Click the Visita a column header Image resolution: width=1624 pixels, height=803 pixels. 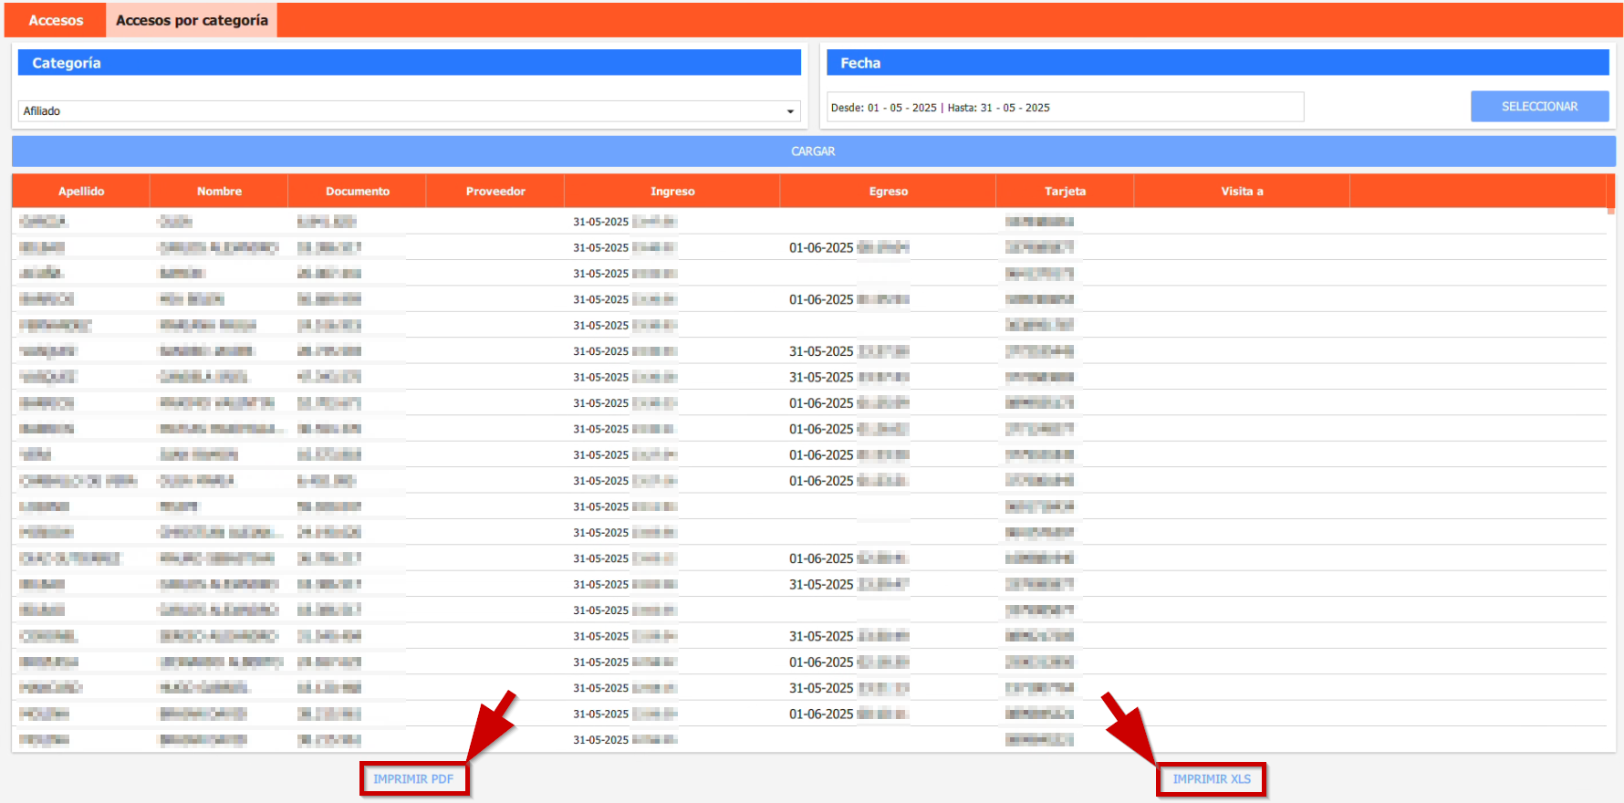tap(1242, 192)
